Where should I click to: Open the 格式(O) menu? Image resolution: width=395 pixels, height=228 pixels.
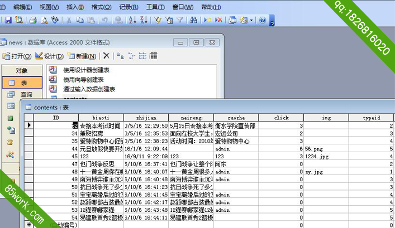[101, 7]
